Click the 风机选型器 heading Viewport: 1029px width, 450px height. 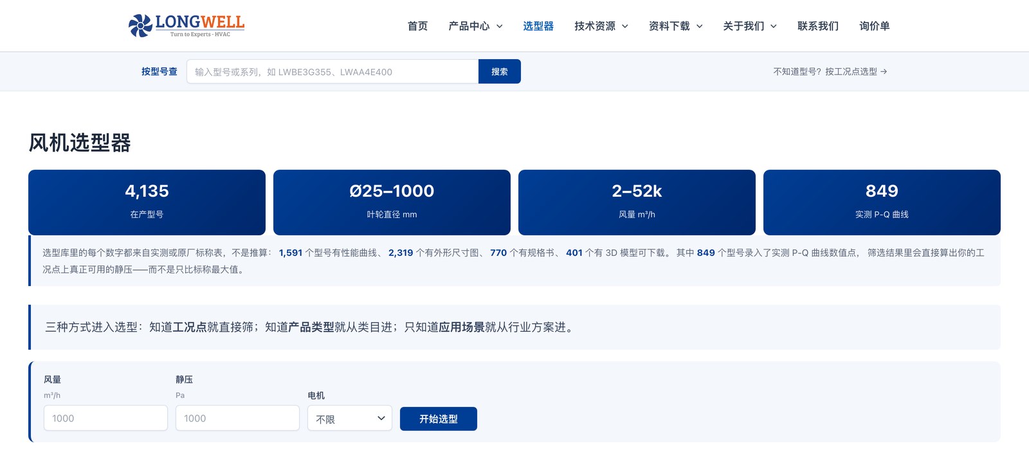pos(80,143)
